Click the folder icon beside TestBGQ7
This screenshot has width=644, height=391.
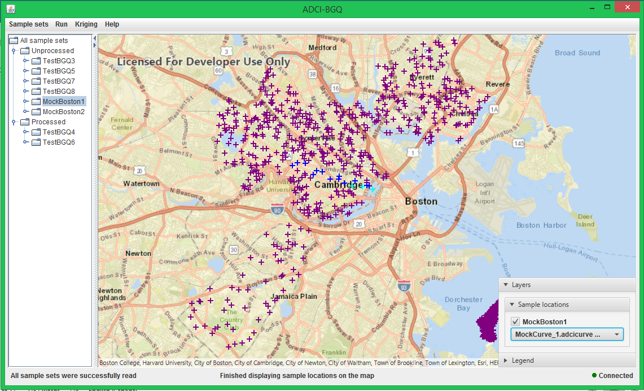pos(36,81)
